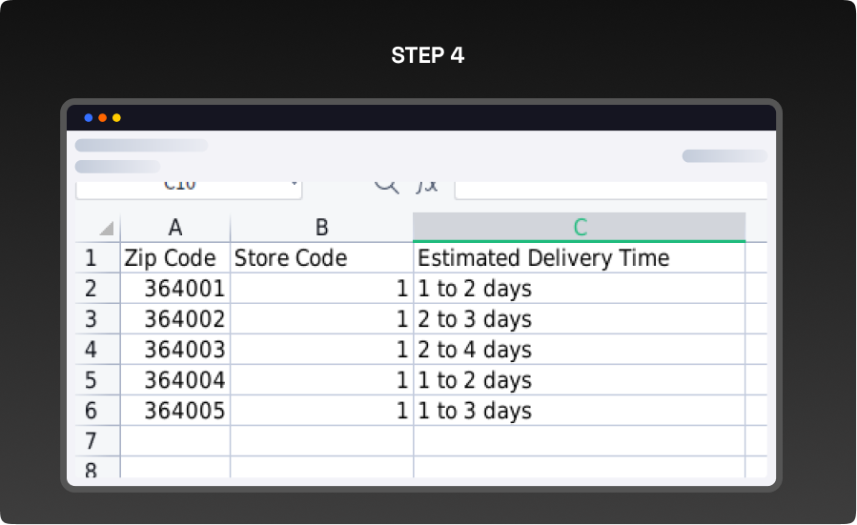Click the Store Code header cell
857x525 pixels.
[x=321, y=258]
